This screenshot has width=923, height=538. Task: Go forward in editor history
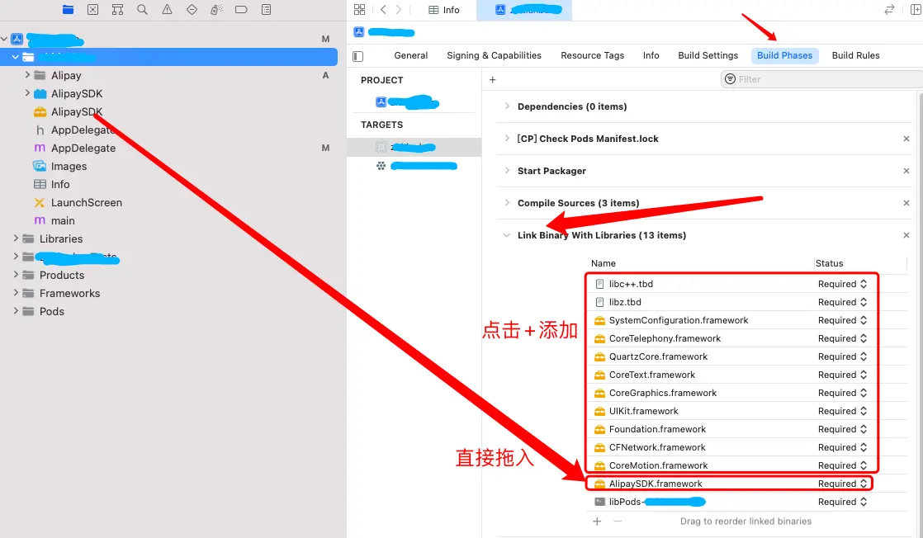pyautogui.click(x=399, y=9)
